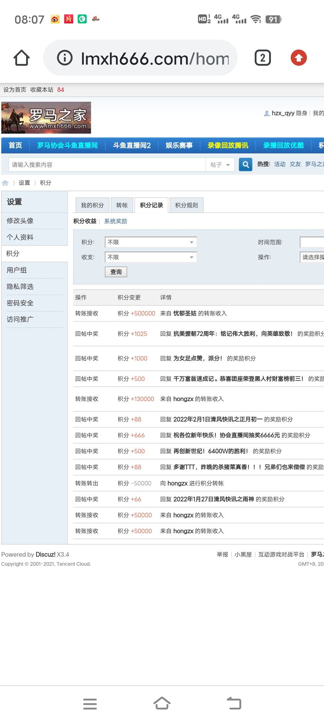Tap the bottom navigation back icon
324x723 pixels.
pyautogui.click(x=234, y=703)
